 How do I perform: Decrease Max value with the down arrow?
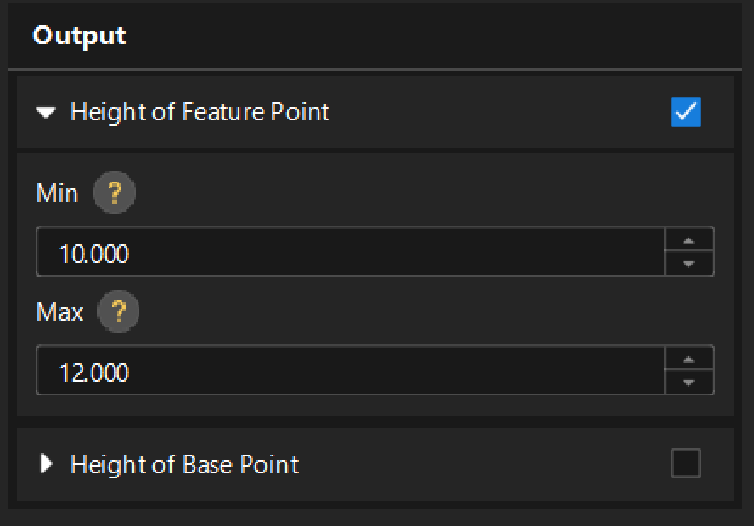[x=689, y=383]
